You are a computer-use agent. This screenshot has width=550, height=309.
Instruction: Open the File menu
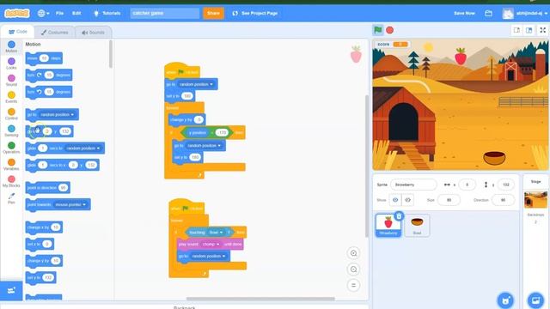point(59,14)
